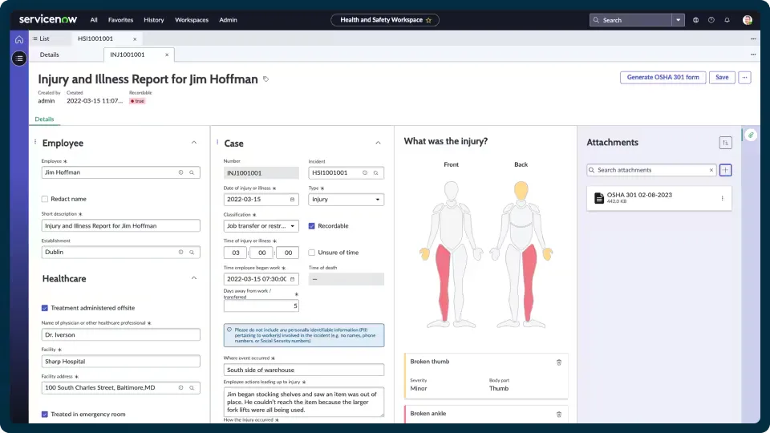The height and width of the screenshot is (433, 770).
Task: Enable the Redact name checkbox
Action: (x=45, y=199)
